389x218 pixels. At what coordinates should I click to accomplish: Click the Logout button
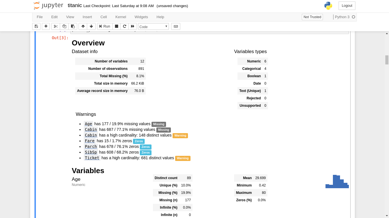[347, 5]
